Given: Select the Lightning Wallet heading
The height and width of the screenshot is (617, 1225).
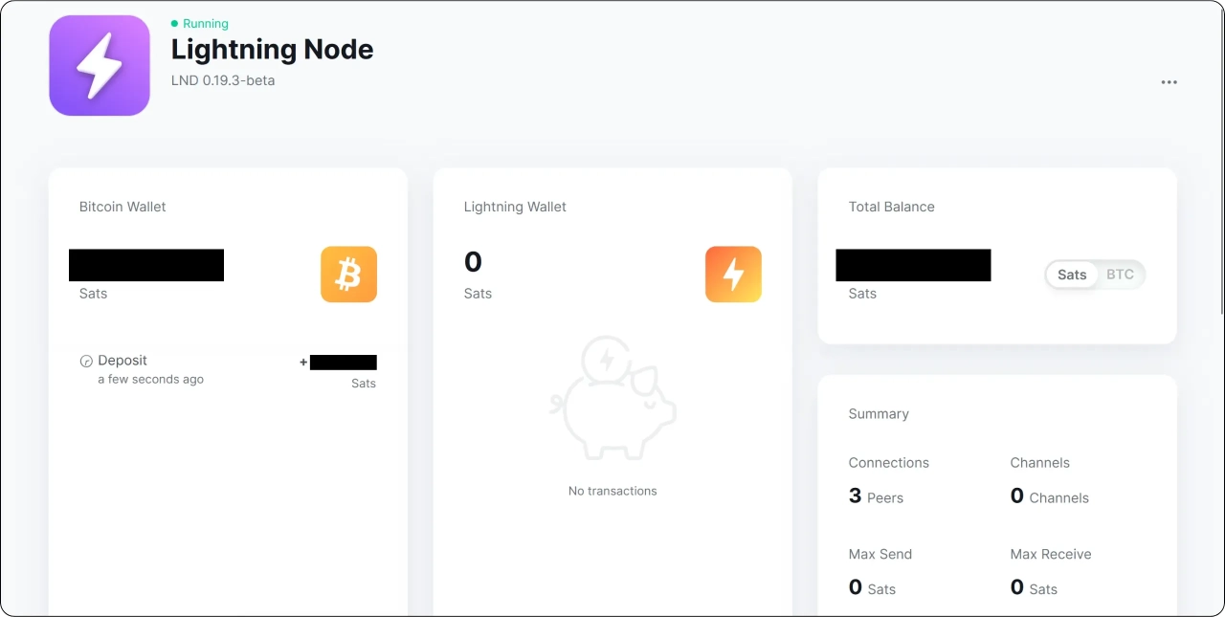Looking at the screenshot, I should tap(515, 207).
